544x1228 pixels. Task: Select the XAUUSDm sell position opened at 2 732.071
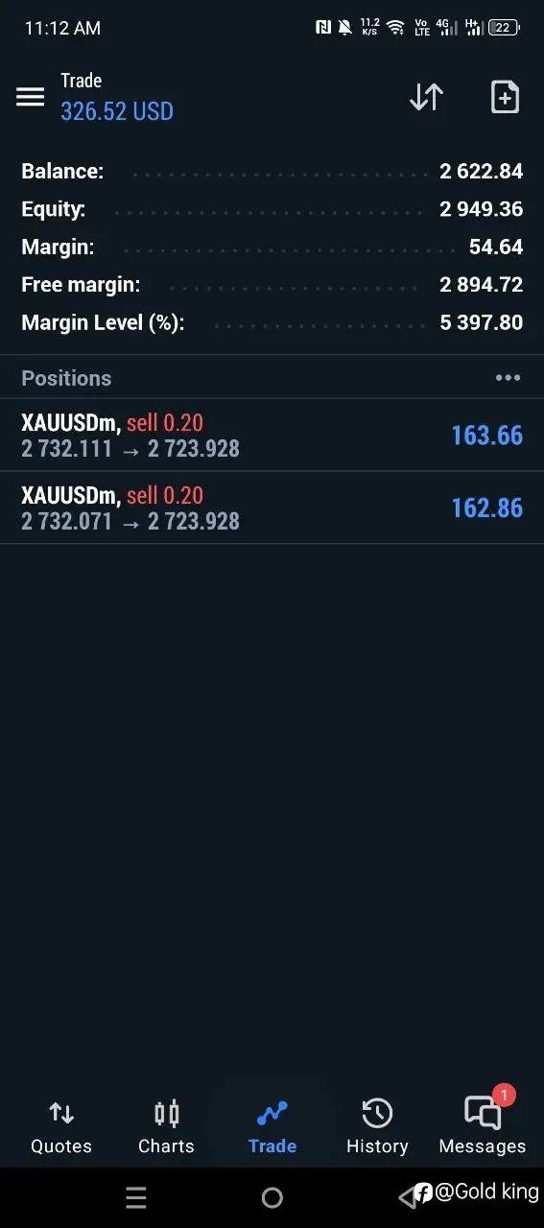tap(272, 508)
